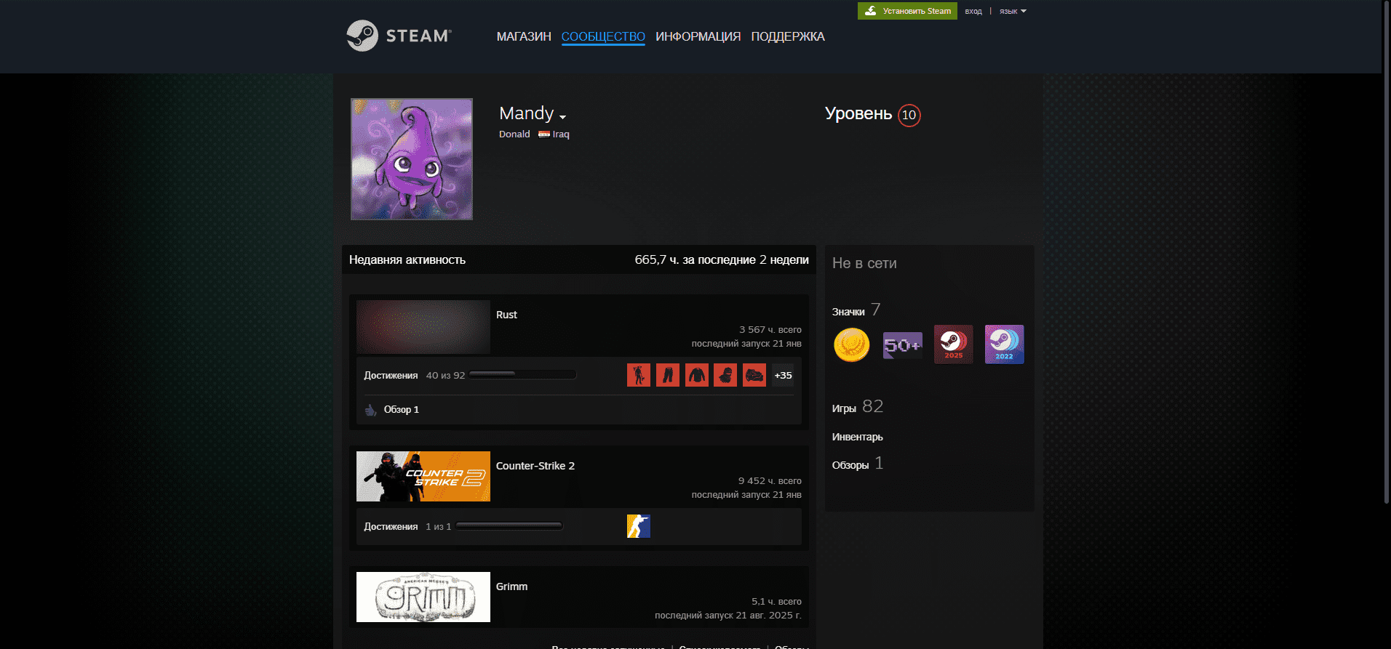This screenshot has height=649, width=1391.
Task: Open the язык language dropdown
Action: (x=1013, y=11)
